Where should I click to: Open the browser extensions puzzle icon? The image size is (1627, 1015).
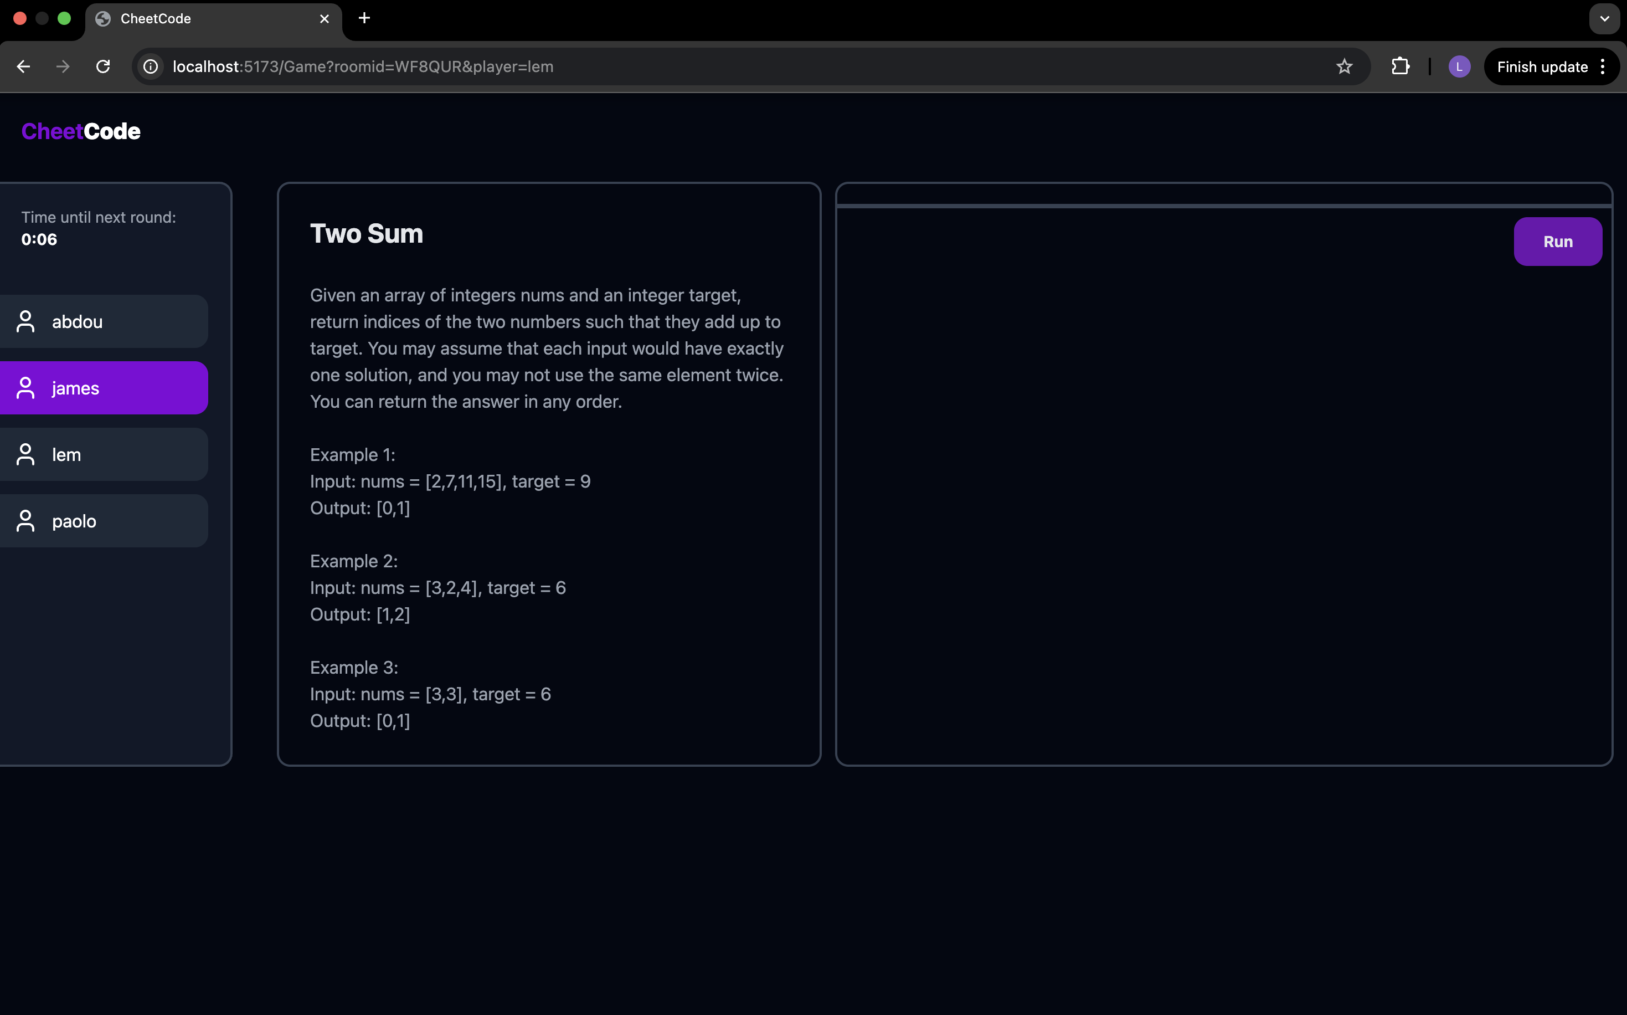[1400, 66]
